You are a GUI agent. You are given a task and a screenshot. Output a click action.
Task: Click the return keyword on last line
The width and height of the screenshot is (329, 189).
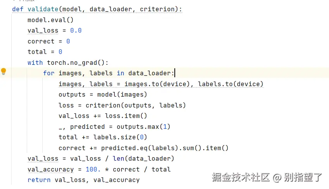point(39,180)
